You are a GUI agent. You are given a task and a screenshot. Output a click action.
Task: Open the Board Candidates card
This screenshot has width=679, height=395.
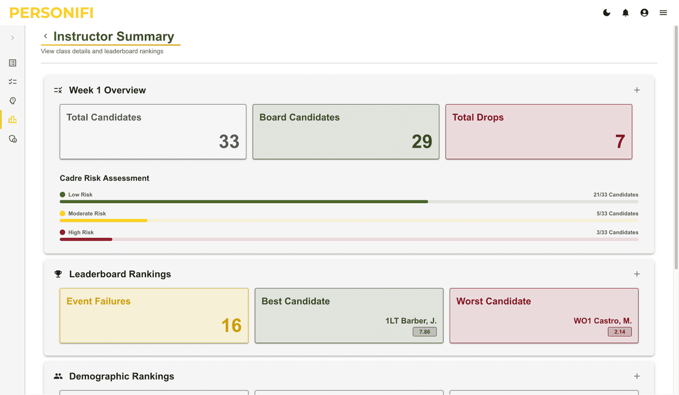[x=346, y=131]
